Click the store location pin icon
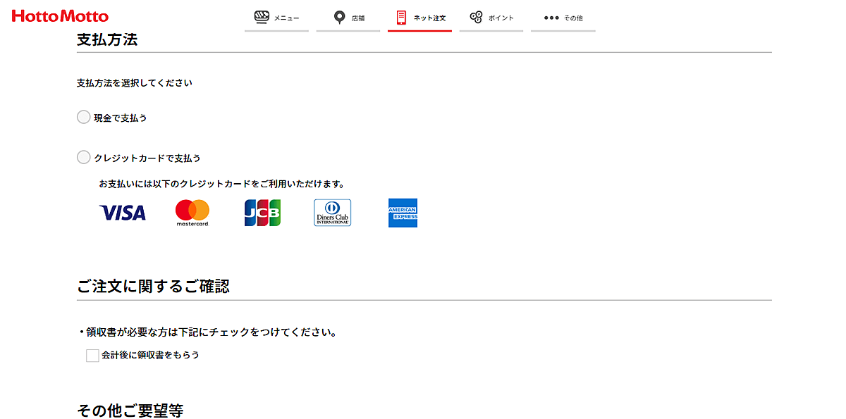The width and height of the screenshot is (846, 419). point(339,17)
